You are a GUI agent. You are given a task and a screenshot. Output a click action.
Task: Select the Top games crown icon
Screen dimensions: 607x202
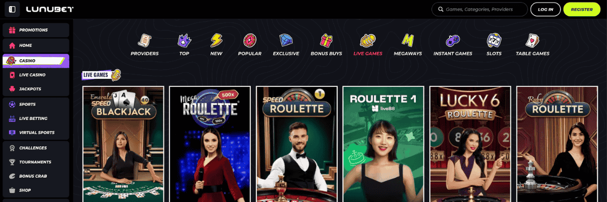pos(184,40)
